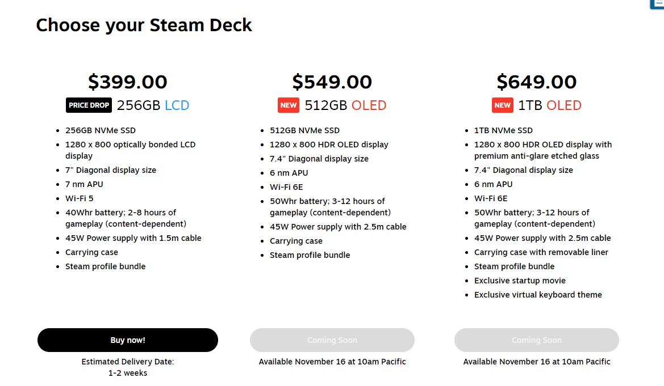664x386 pixels.
Task: Click availability date text under 512GB OLED
Action: tap(332, 362)
